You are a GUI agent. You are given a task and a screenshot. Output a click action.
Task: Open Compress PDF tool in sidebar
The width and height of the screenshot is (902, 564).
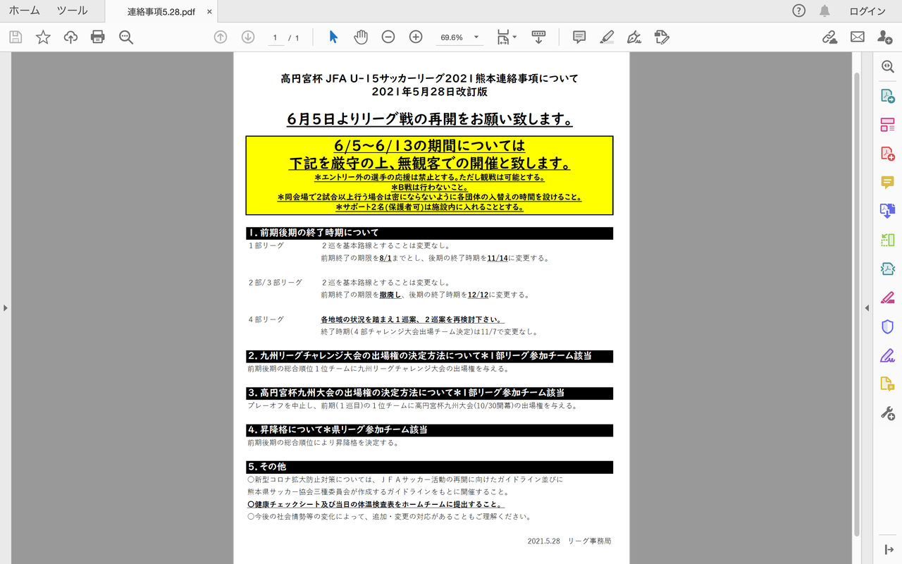click(888, 269)
